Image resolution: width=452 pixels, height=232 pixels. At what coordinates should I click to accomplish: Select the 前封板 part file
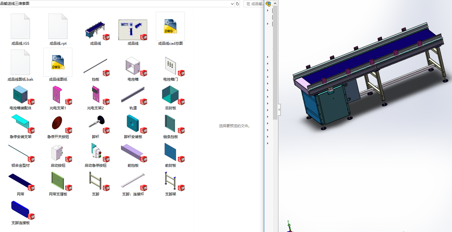pyautogui.click(x=170, y=155)
